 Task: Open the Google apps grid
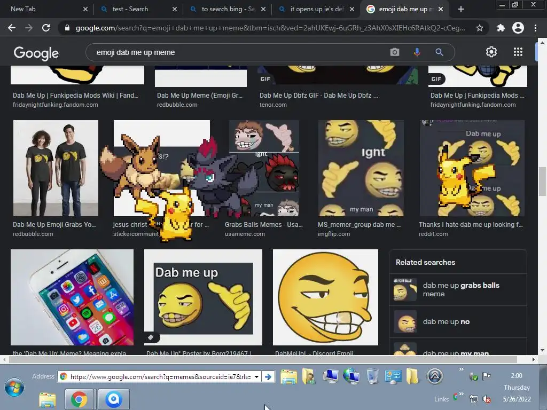(x=518, y=52)
